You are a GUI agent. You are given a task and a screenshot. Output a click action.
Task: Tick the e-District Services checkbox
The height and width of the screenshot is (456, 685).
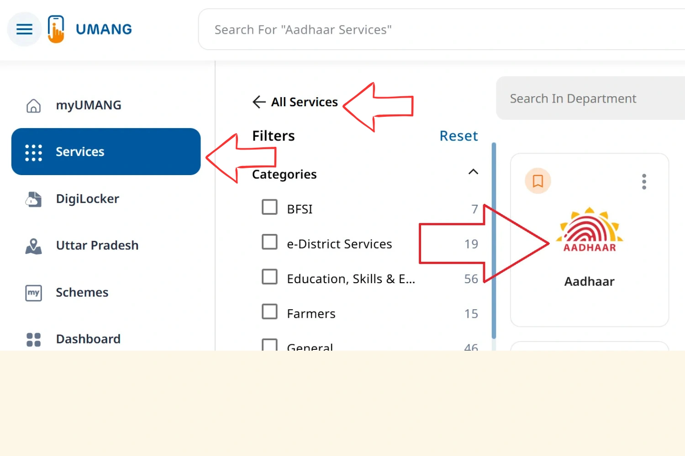point(269,242)
